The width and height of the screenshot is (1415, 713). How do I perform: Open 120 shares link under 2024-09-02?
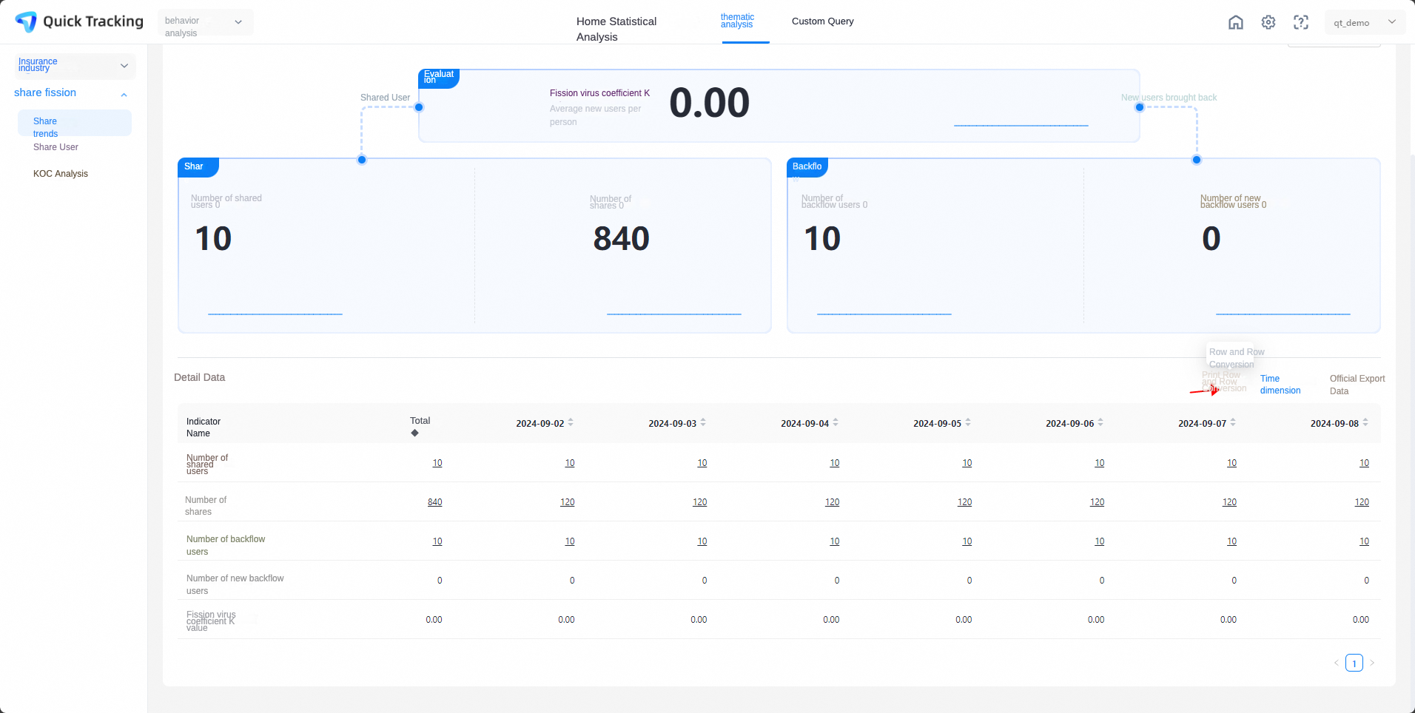(568, 502)
